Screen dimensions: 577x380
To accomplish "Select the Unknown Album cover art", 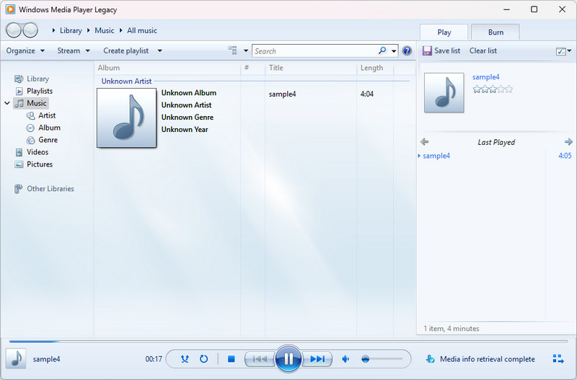I will (127, 118).
